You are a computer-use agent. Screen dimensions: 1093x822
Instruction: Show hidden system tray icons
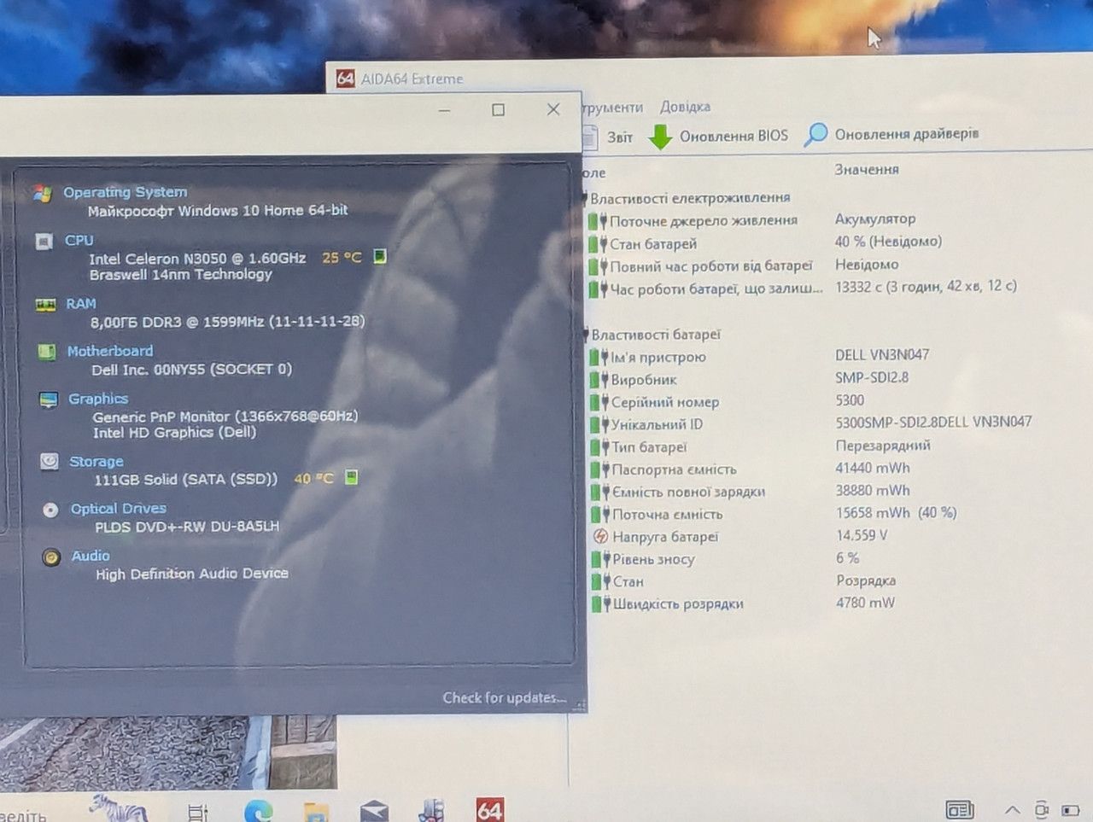[1013, 809]
